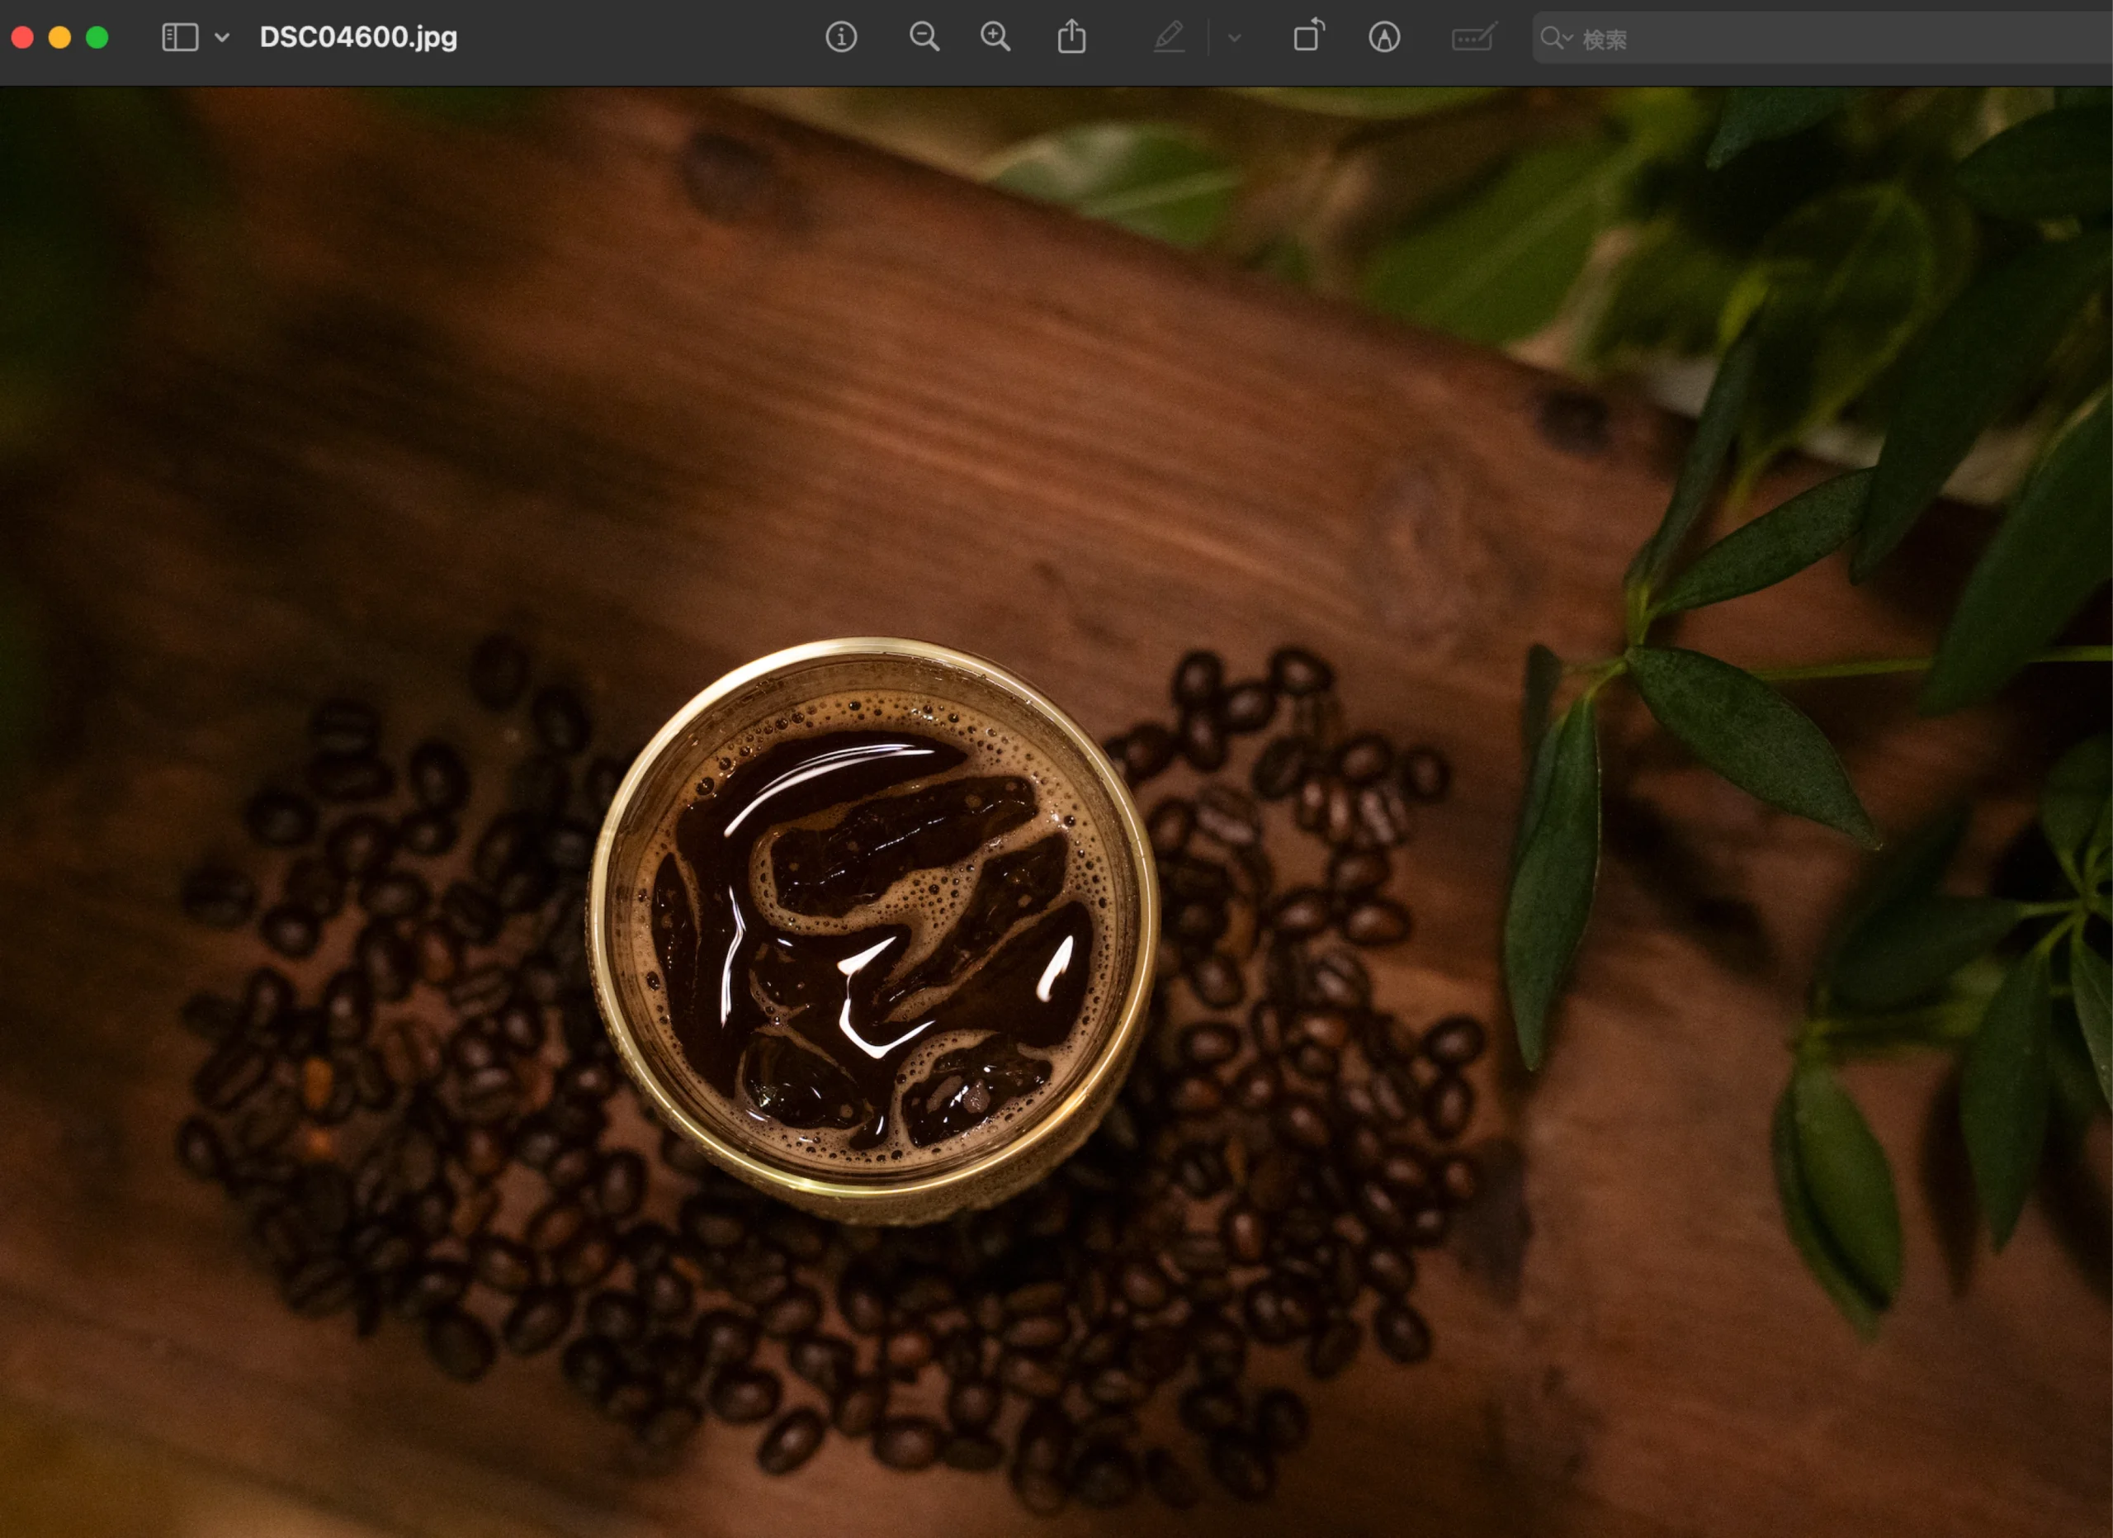This screenshot has height=1538, width=2113.
Task: Open the Share sheet
Action: coord(1073,37)
